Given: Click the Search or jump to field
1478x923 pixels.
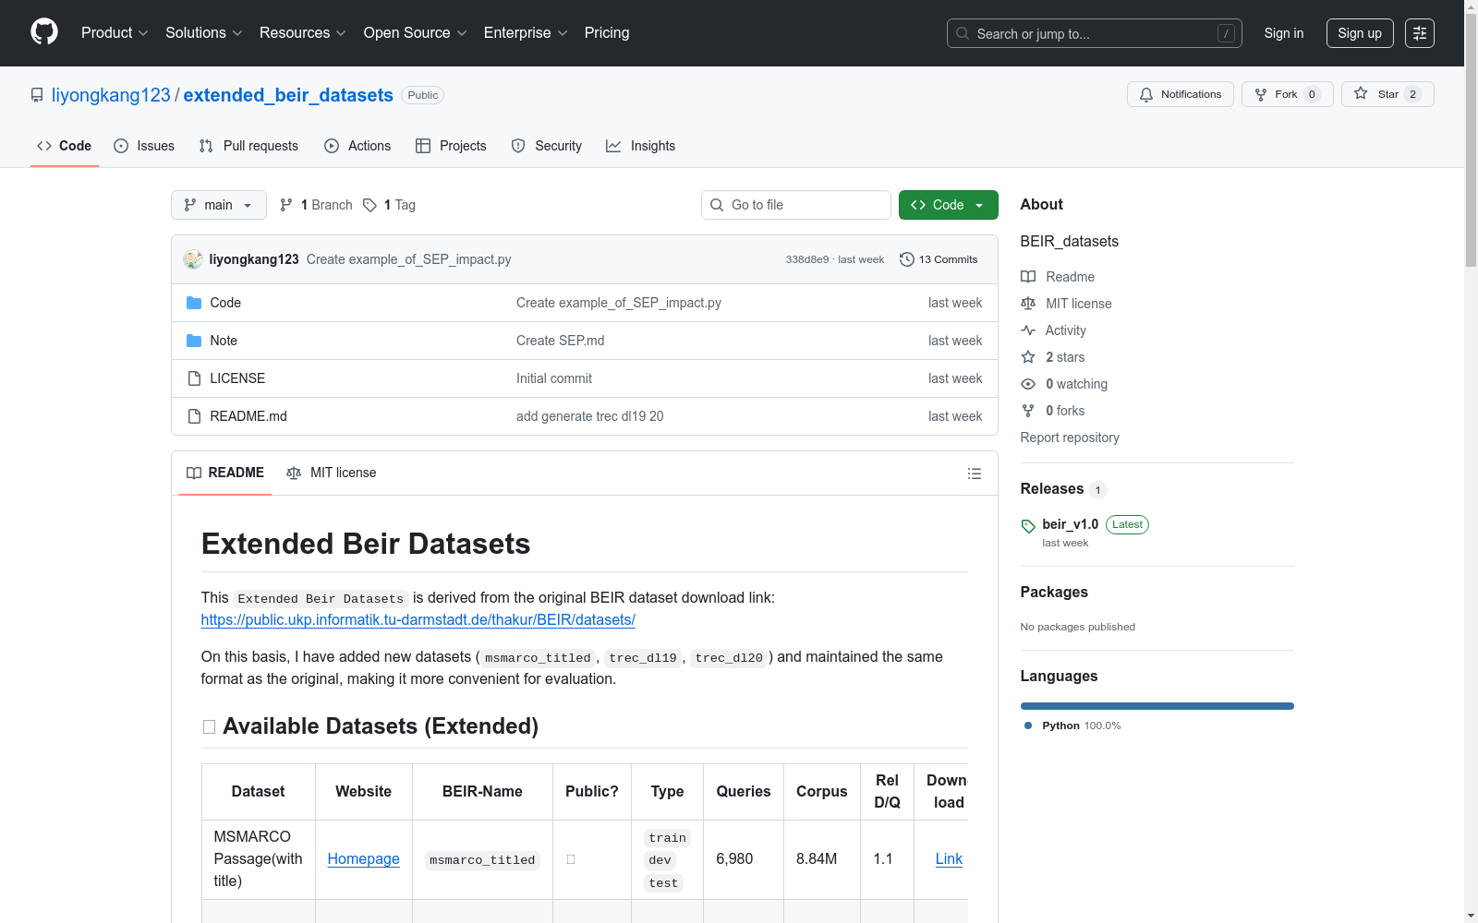Looking at the screenshot, I should [1095, 33].
